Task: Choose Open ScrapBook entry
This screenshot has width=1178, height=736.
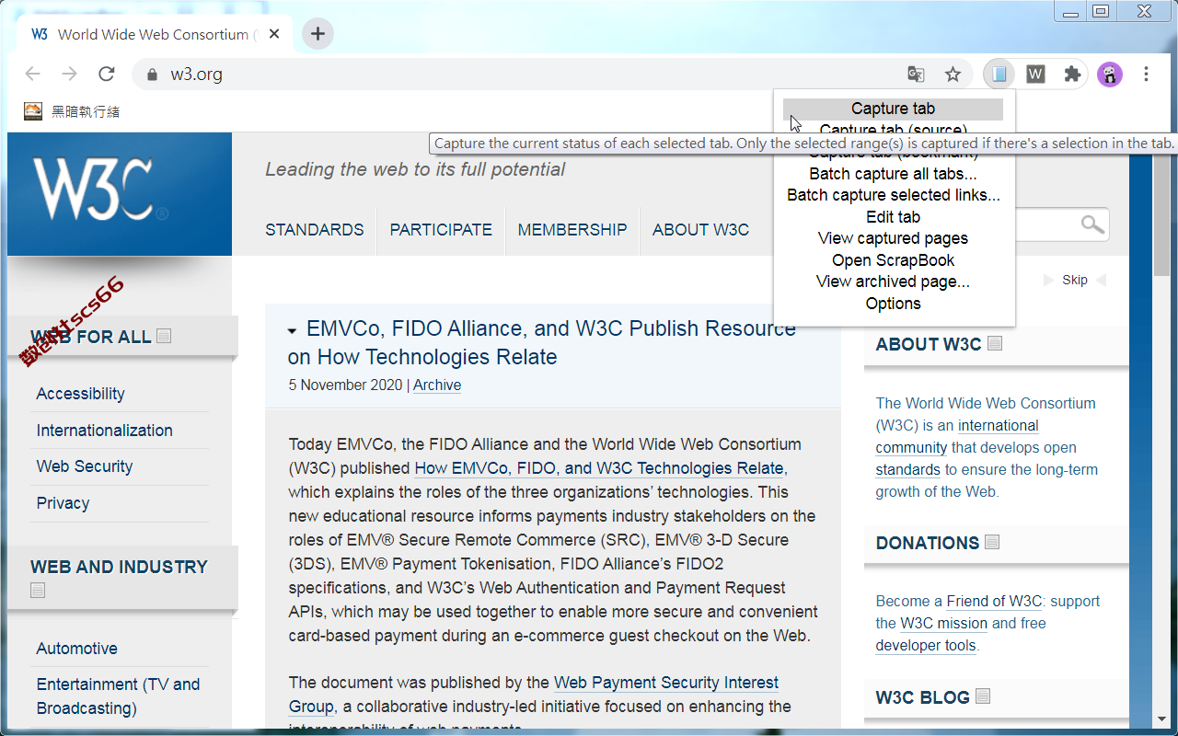Action: [x=893, y=260]
